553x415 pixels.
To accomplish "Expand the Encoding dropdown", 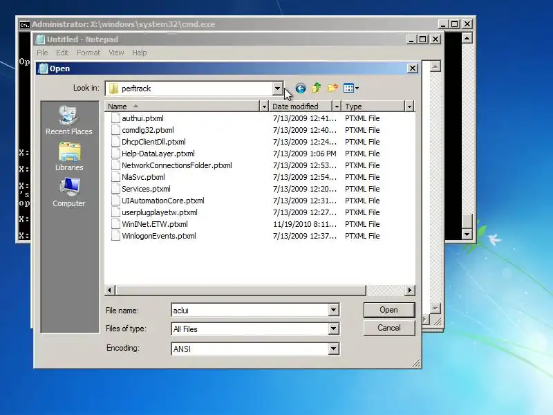I will coord(333,349).
